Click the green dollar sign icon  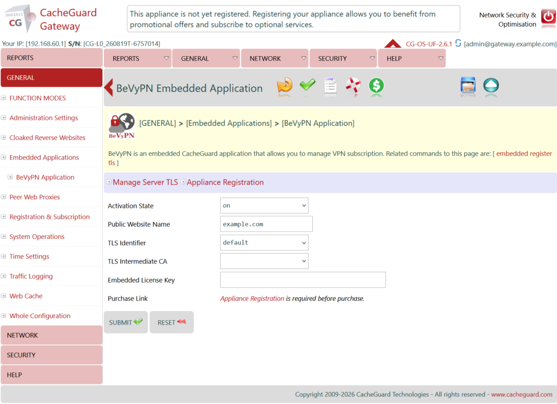tap(376, 85)
